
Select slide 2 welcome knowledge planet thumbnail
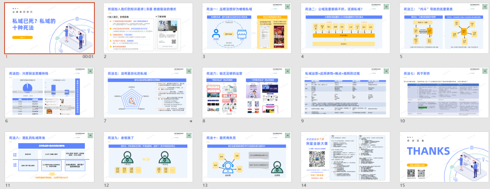click(x=148, y=28)
